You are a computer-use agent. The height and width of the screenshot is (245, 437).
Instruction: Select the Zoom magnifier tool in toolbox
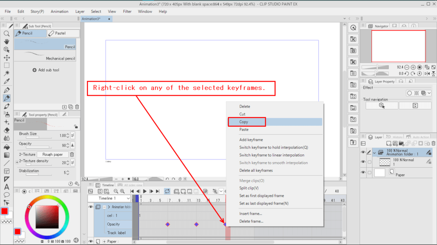(x=6, y=33)
